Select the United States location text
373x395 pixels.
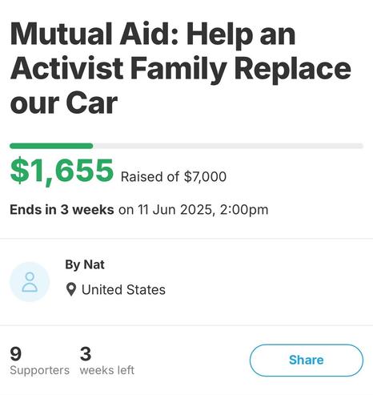(x=123, y=290)
